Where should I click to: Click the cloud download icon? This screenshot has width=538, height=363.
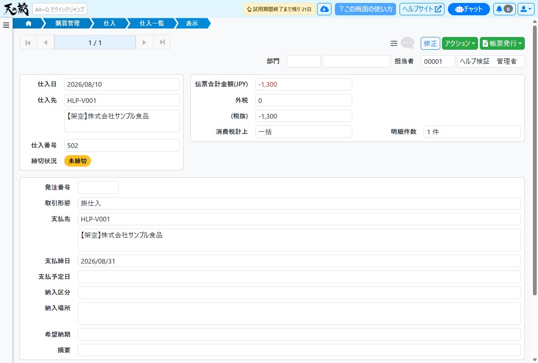coord(324,9)
